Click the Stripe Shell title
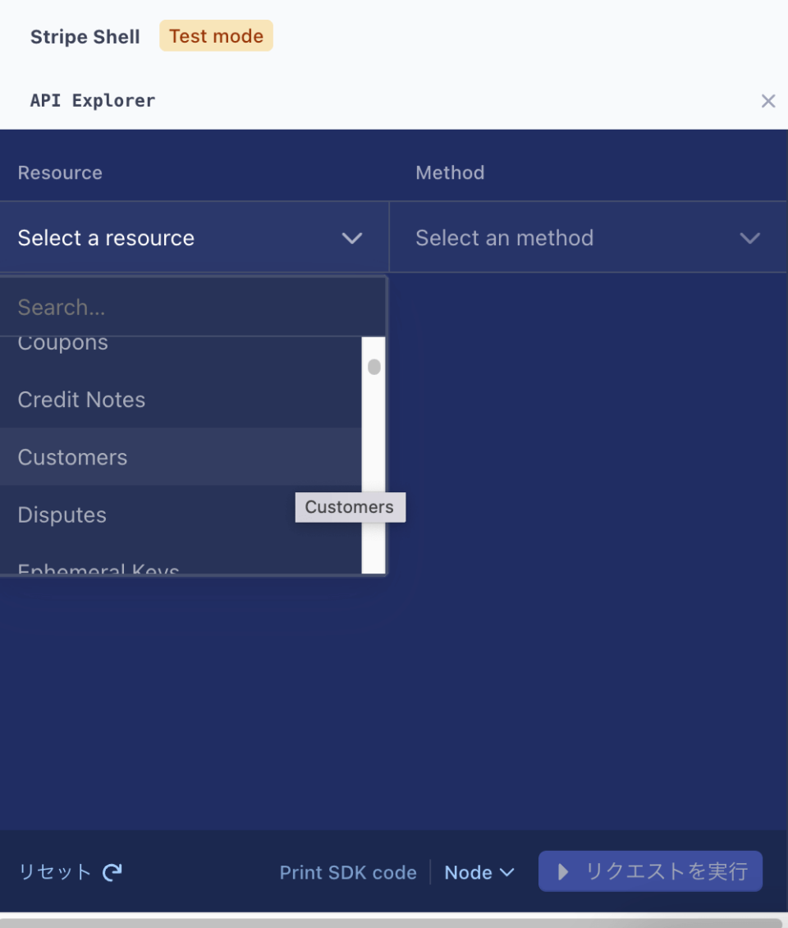This screenshot has height=928, width=788. 85,37
